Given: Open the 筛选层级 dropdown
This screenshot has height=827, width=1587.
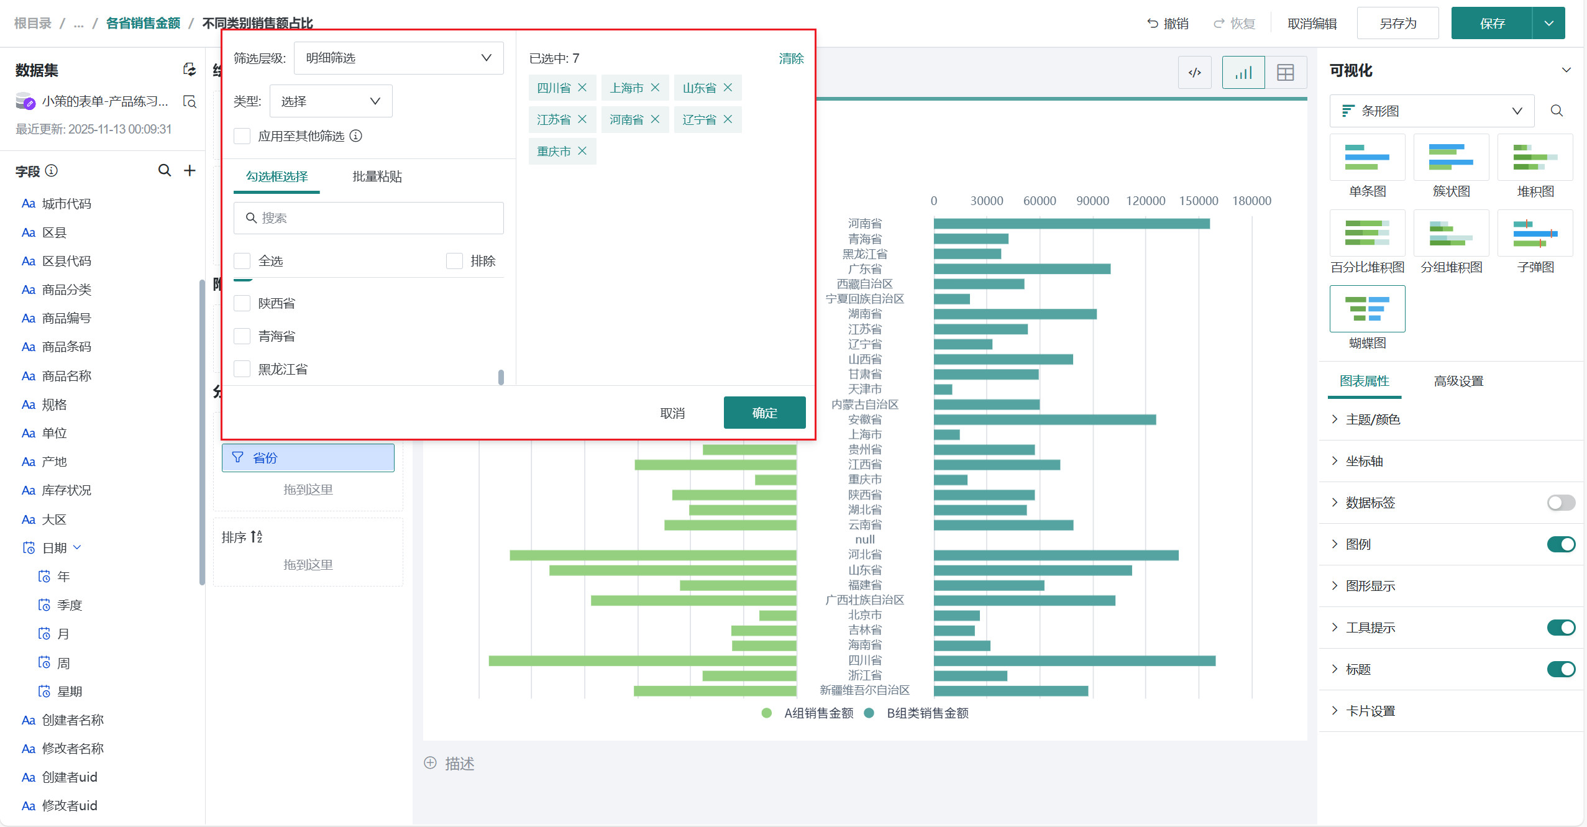Looking at the screenshot, I should point(398,58).
